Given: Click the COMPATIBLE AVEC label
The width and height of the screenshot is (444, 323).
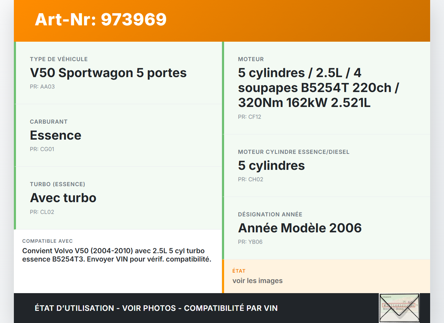Looking at the screenshot, I should 48,241.
